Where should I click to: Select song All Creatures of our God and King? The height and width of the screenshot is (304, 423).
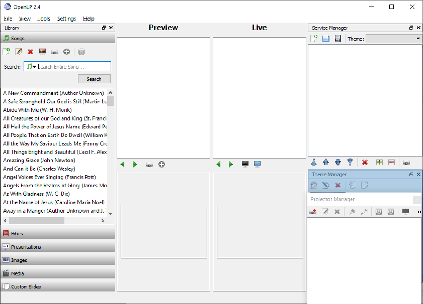(x=55, y=118)
